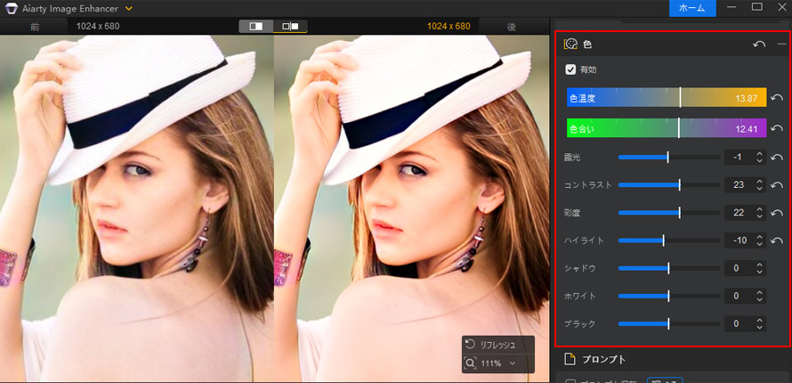
Task: Click the プロンプト document icon
Action: coord(570,359)
